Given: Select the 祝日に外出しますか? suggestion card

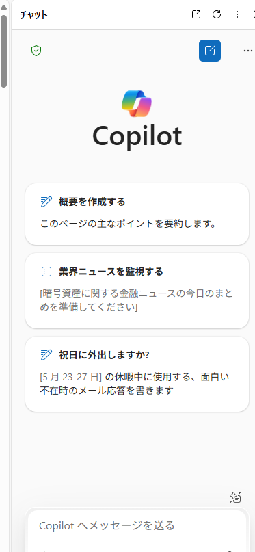Looking at the screenshot, I should (137, 374).
